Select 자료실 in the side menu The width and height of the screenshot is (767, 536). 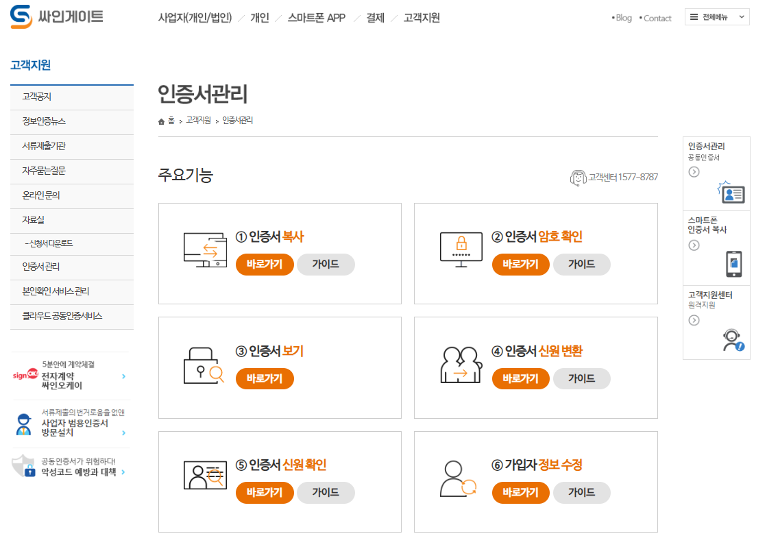[x=72, y=221]
